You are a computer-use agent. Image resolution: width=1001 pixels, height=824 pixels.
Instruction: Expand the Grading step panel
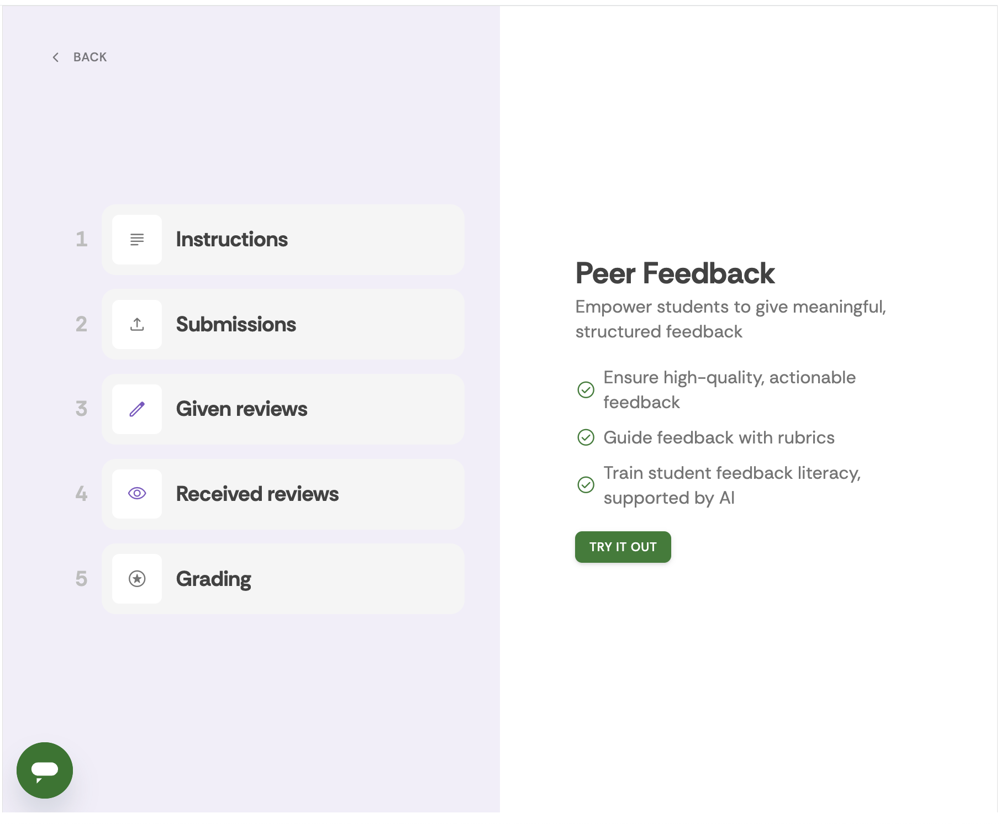pyautogui.click(x=283, y=579)
